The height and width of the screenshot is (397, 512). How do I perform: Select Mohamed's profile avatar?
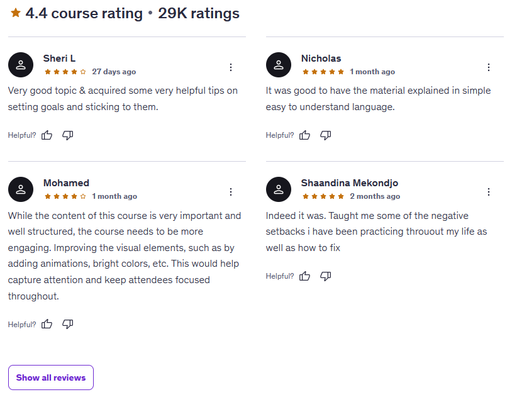pyautogui.click(x=21, y=189)
